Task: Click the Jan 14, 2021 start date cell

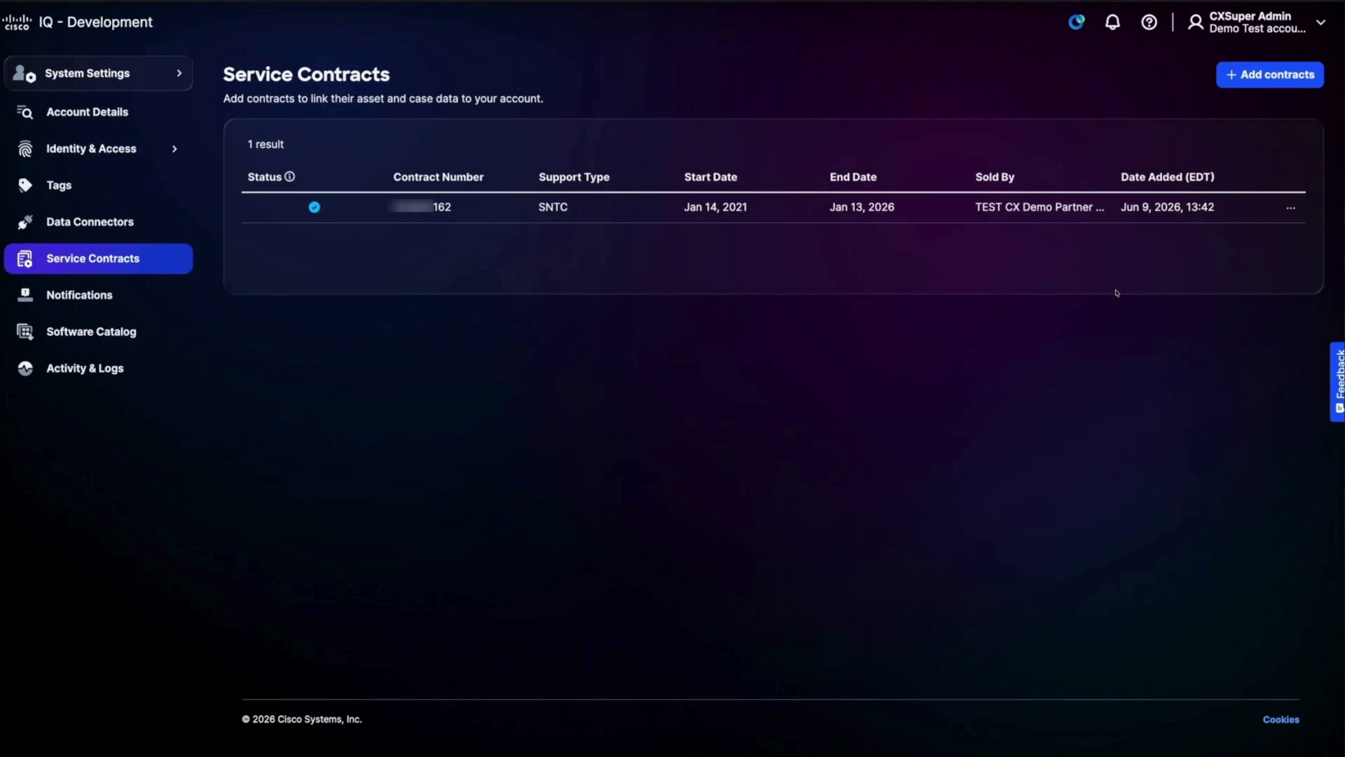Action: point(715,207)
